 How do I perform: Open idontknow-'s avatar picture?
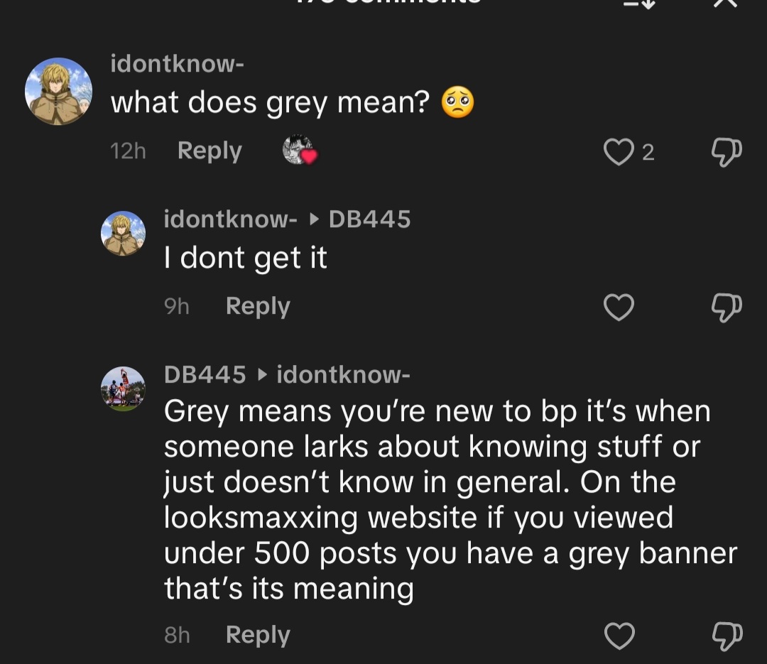point(59,91)
